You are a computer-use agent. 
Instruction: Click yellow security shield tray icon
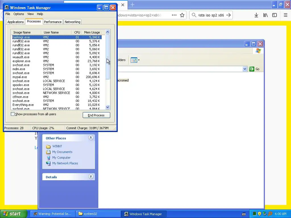click(x=259, y=214)
